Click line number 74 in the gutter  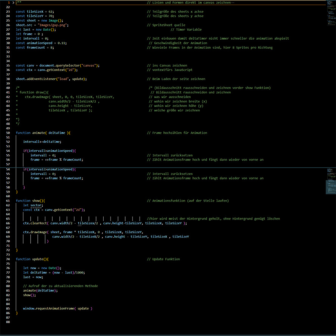[8, 259]
